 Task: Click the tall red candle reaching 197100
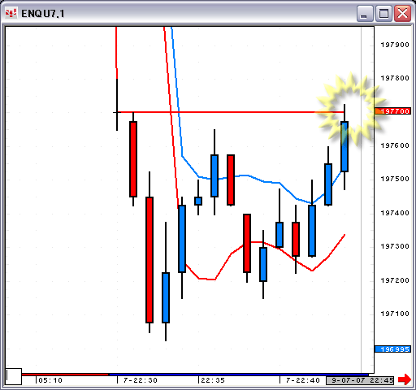pos(149,260)
